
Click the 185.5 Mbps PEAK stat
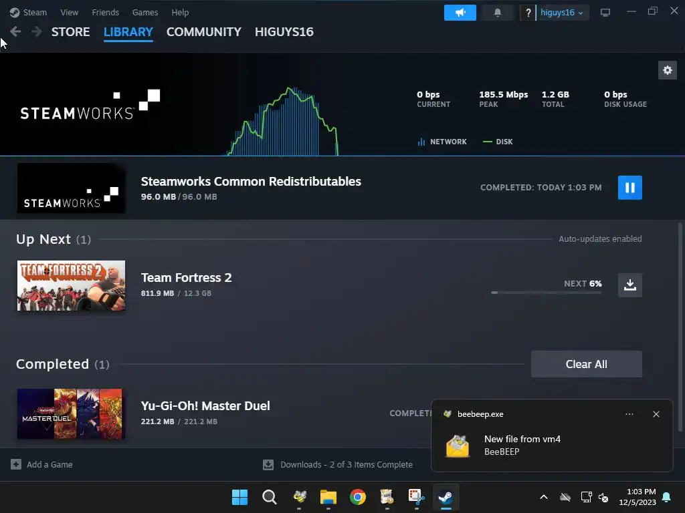click(503, 99)
